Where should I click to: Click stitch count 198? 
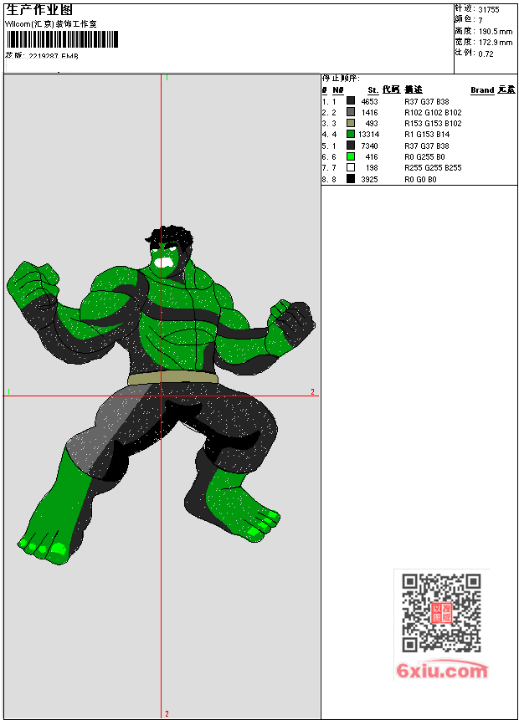(372, 168)
